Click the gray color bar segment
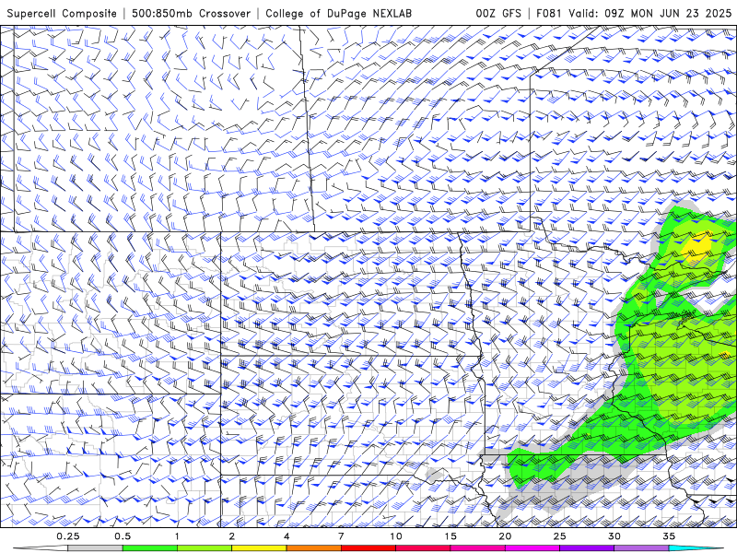This screenshot has height=553, width=737. click(95, 548)
